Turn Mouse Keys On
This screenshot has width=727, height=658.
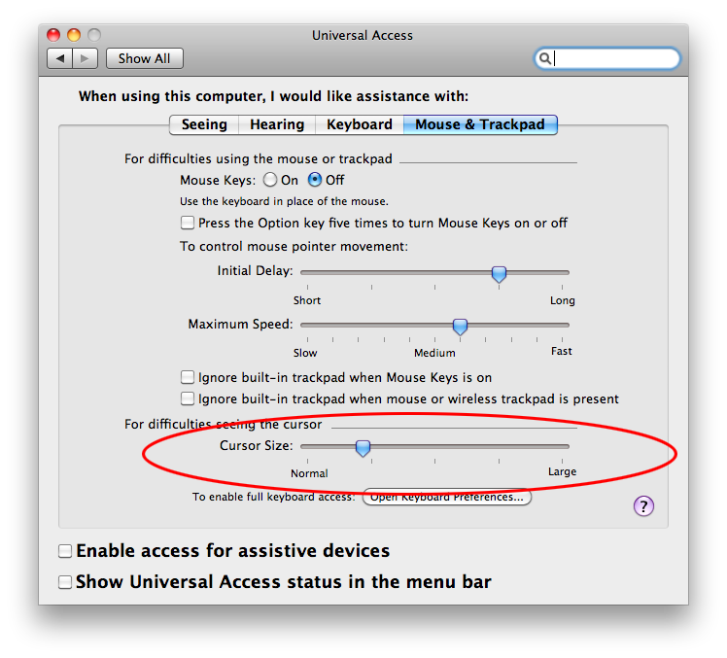click(270, 180)
